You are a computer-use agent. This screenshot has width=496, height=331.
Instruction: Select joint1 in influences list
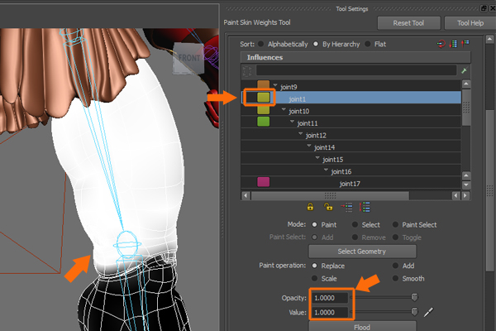(351, 98)
